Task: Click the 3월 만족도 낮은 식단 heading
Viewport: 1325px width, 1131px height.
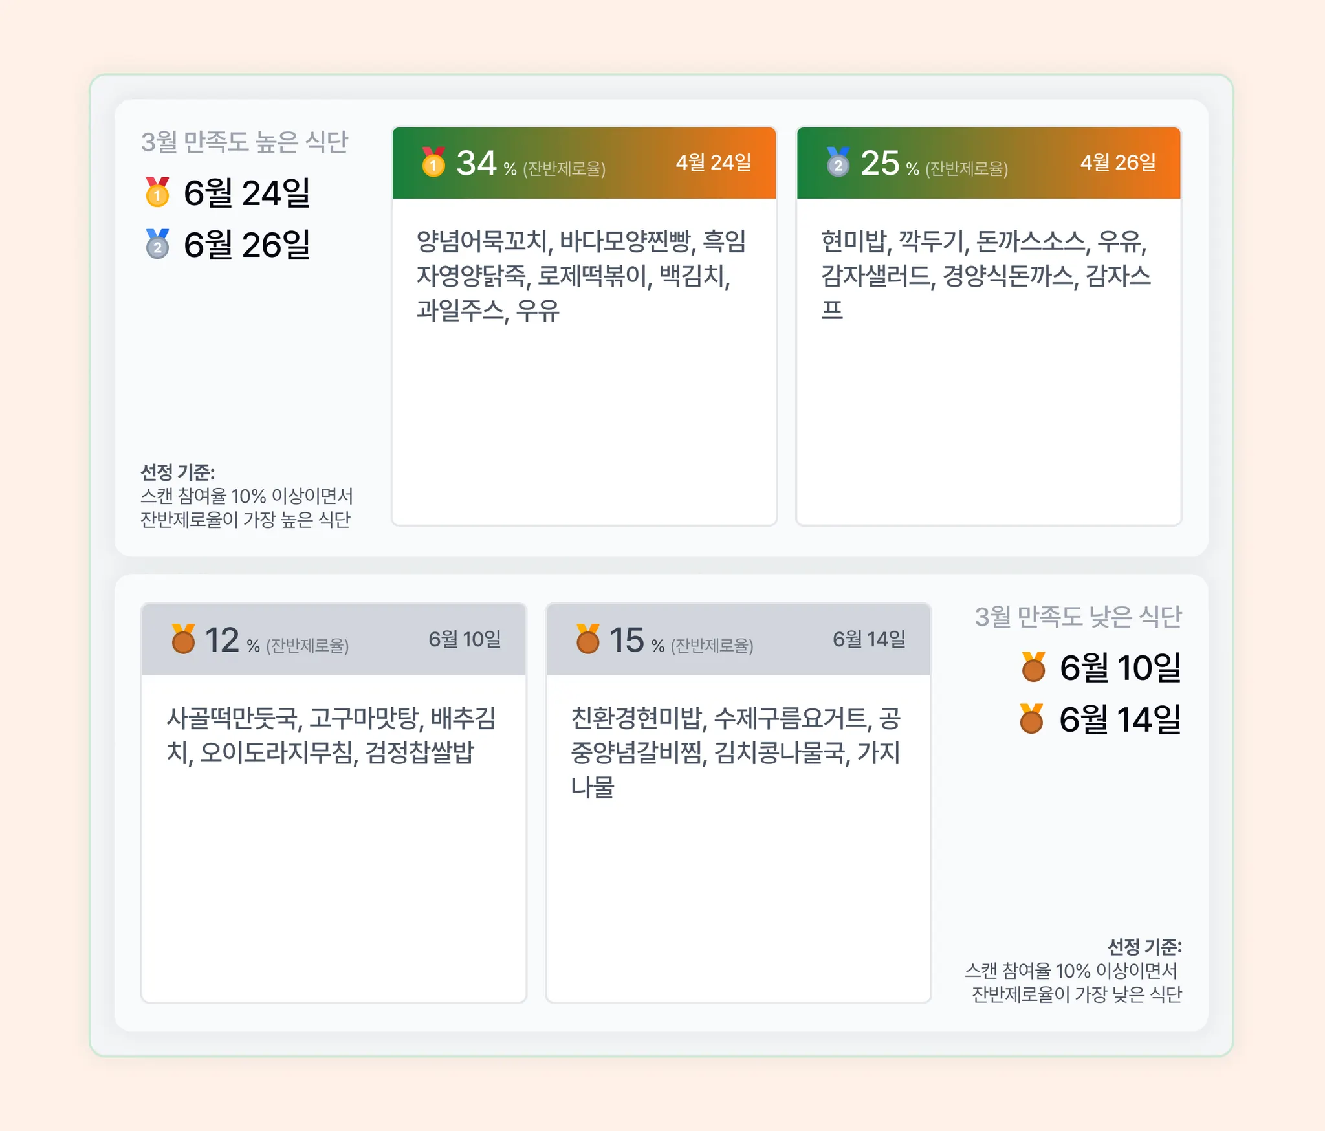Action: click(1078, 616)
